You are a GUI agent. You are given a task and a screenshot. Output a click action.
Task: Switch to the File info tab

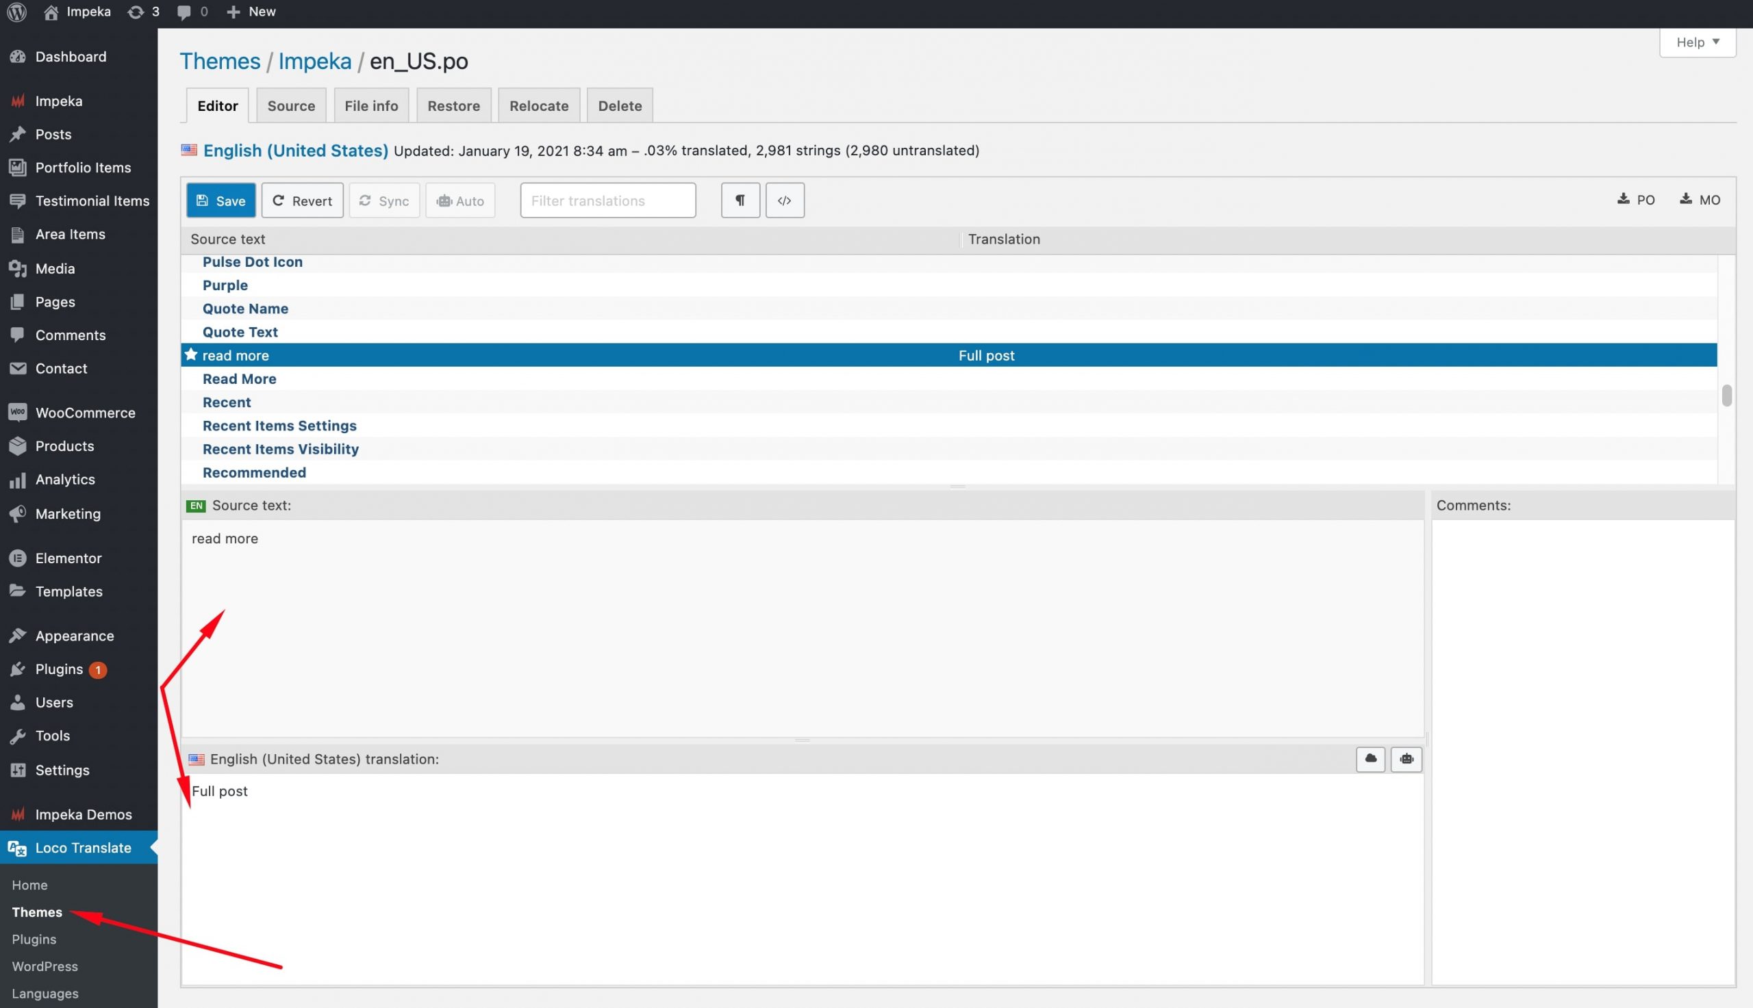point(371,106)
